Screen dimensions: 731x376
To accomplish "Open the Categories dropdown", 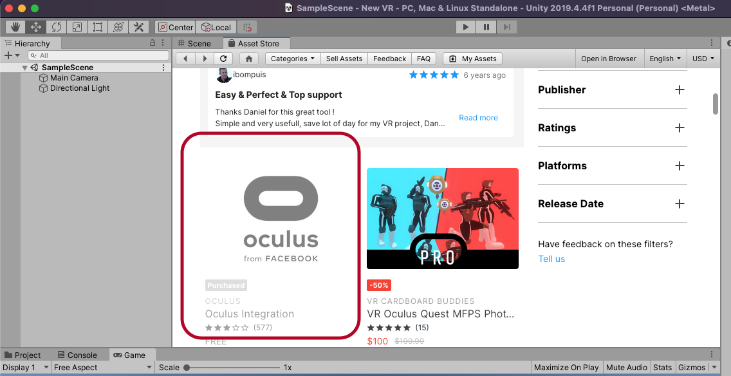I will 293,59.
